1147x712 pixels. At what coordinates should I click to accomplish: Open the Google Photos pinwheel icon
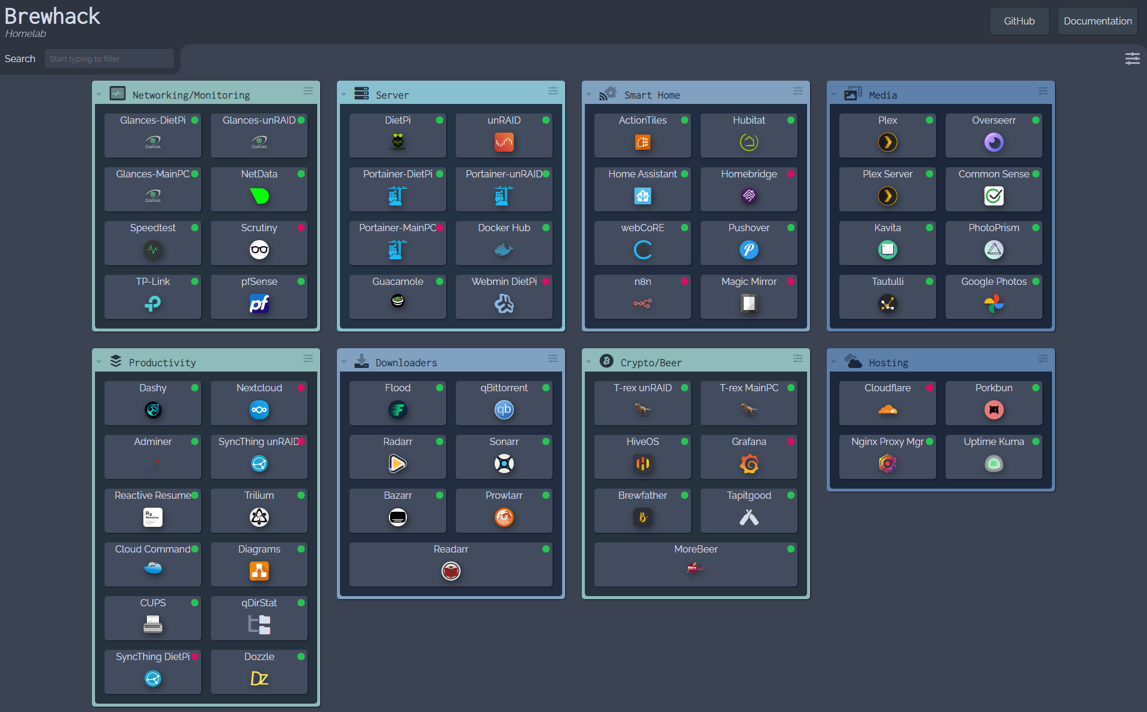click(x=993, y=304)
